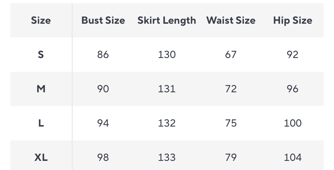Select skirt length value 130
Image resolution: width=334 pixels, height=170 pixels.
coord(167,54)
